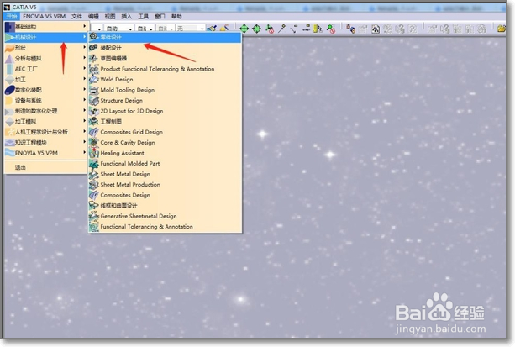Expand 知识工程模块 submenu
Viewport: 515px width, 347px height.
tap(46, 143)
